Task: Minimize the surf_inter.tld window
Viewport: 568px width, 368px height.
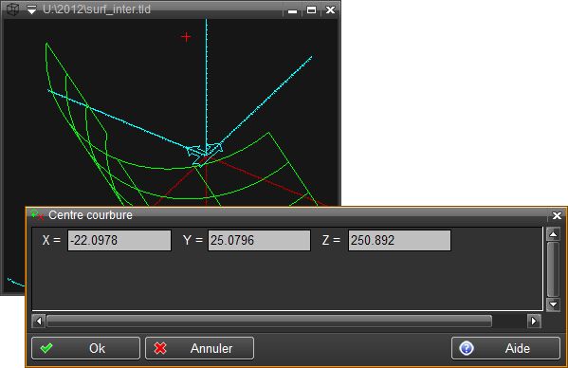Action: coord(292,10)
